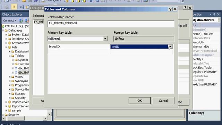This screenshot has height=125, width=222.
Task: Collapse the Pets database node
Action: pos(6,47)
